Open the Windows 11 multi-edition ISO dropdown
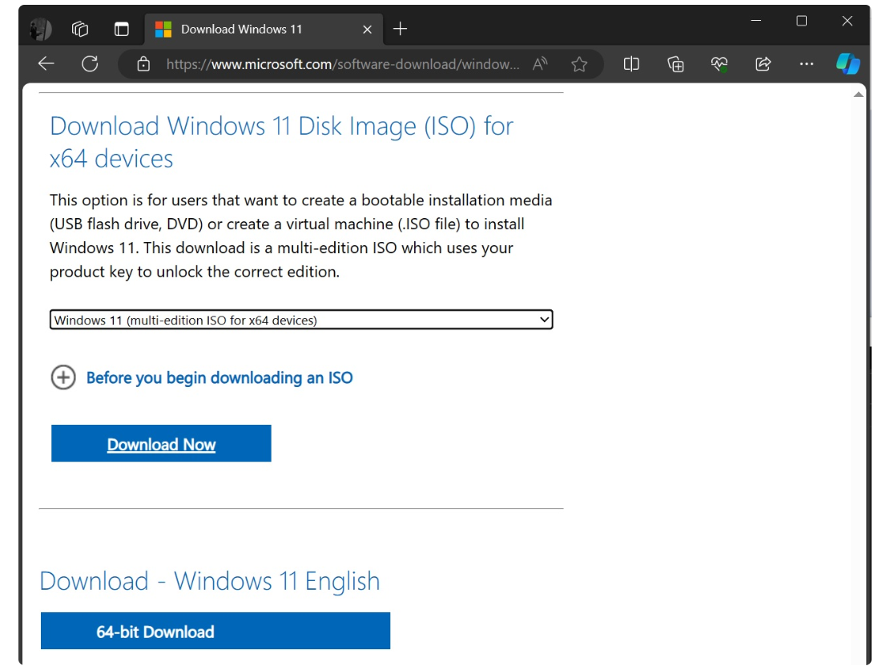This screenshot has width=886, height=666. (301, 320)
